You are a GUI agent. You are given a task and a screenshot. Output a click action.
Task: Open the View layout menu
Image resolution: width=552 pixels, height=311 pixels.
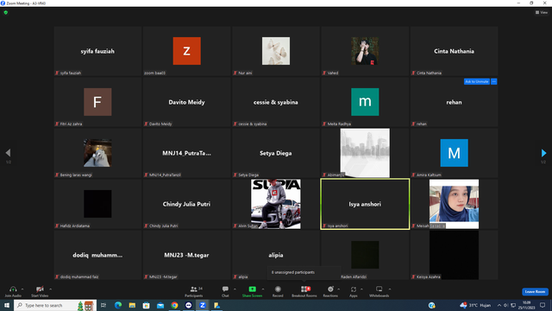point(542,12)
